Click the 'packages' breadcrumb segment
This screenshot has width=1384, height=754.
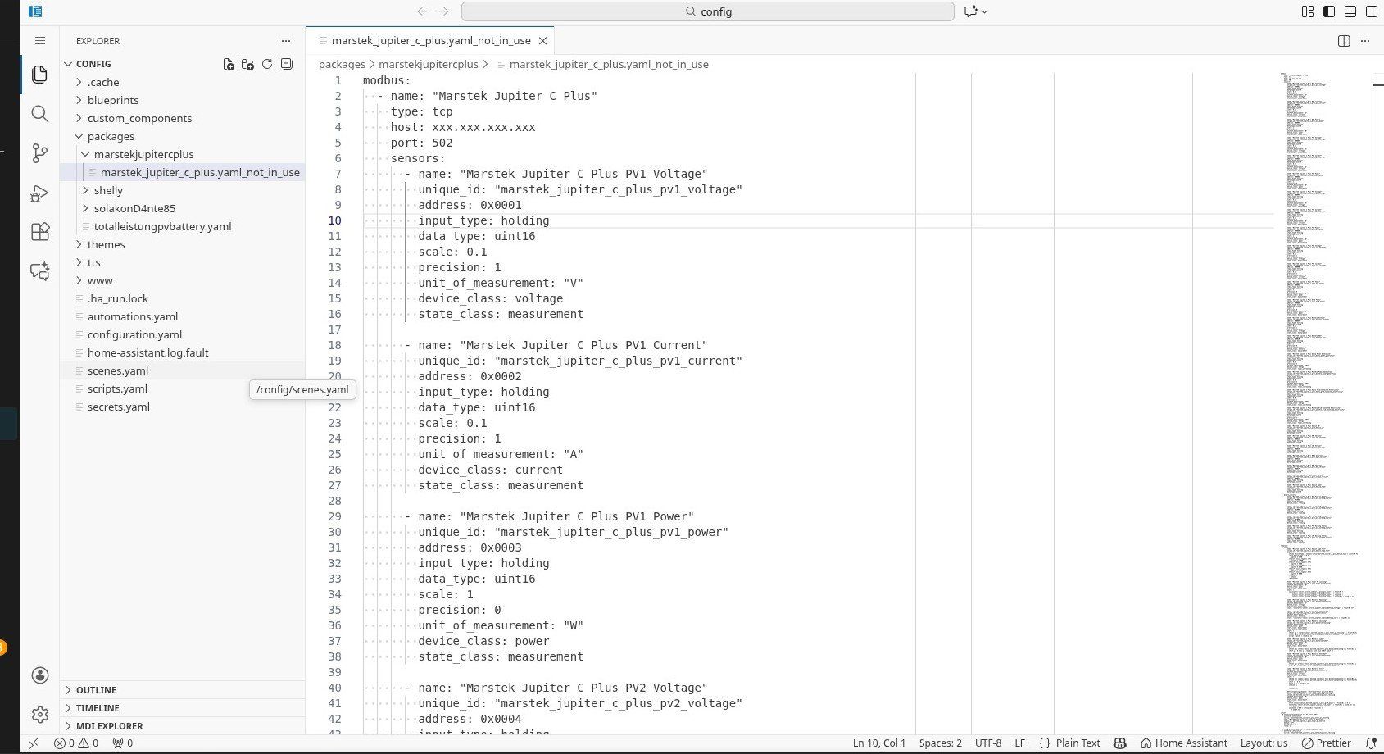tap(342, 64)
